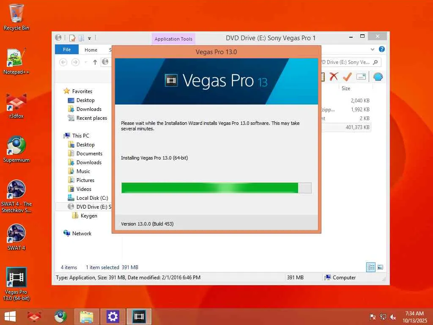Click the Properties quick access icon in Explorer title bar
The height and width of the screenshot is (325, 433).
coord(72,38)
